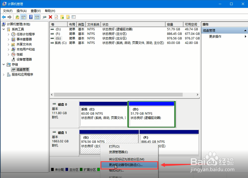Image resolution: width=248 pixels, height=178 pixels.
Task: Open the 查看(V) menu
Action: click(x=36, y=11)
